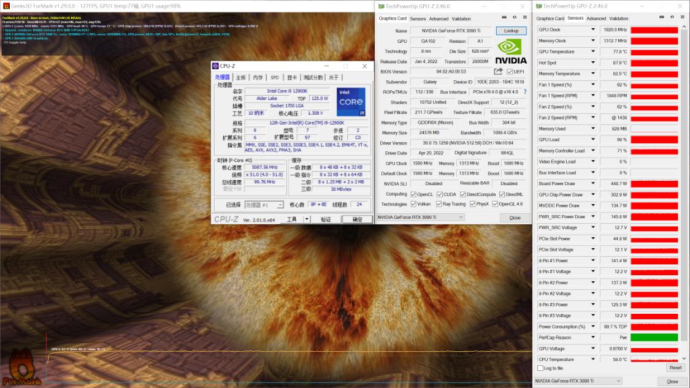Open the CPU-Z 工具 dropdown arrow
690x388 pixels.
click(x=308, y=219)
